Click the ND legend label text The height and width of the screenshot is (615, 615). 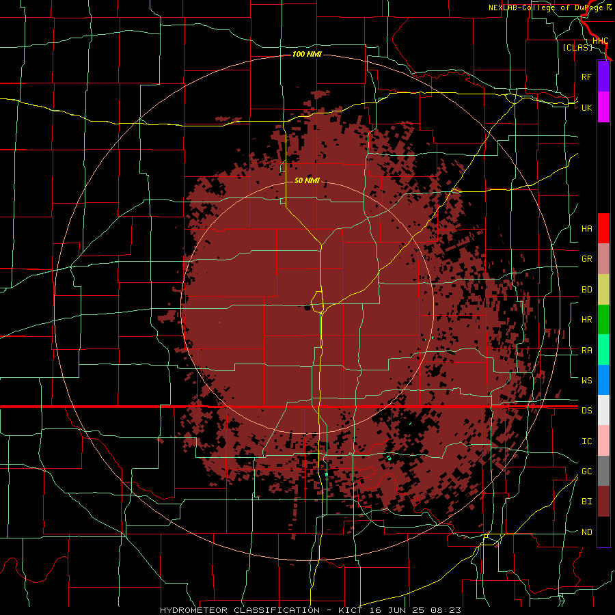(586, 532)
